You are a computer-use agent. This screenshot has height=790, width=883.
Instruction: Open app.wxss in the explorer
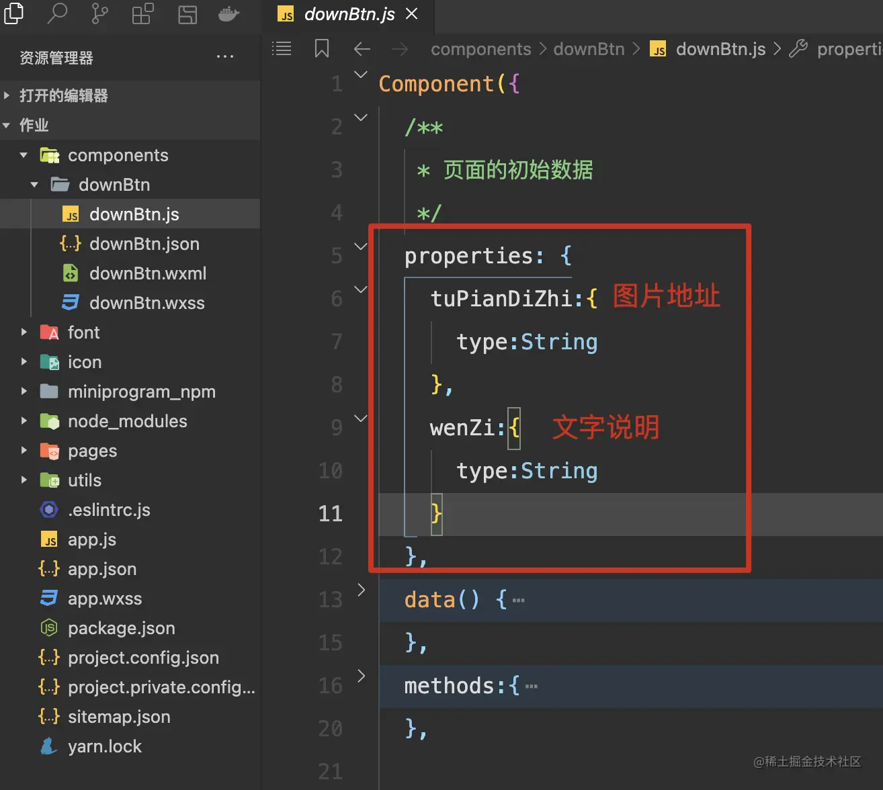(x=130, y=599)
